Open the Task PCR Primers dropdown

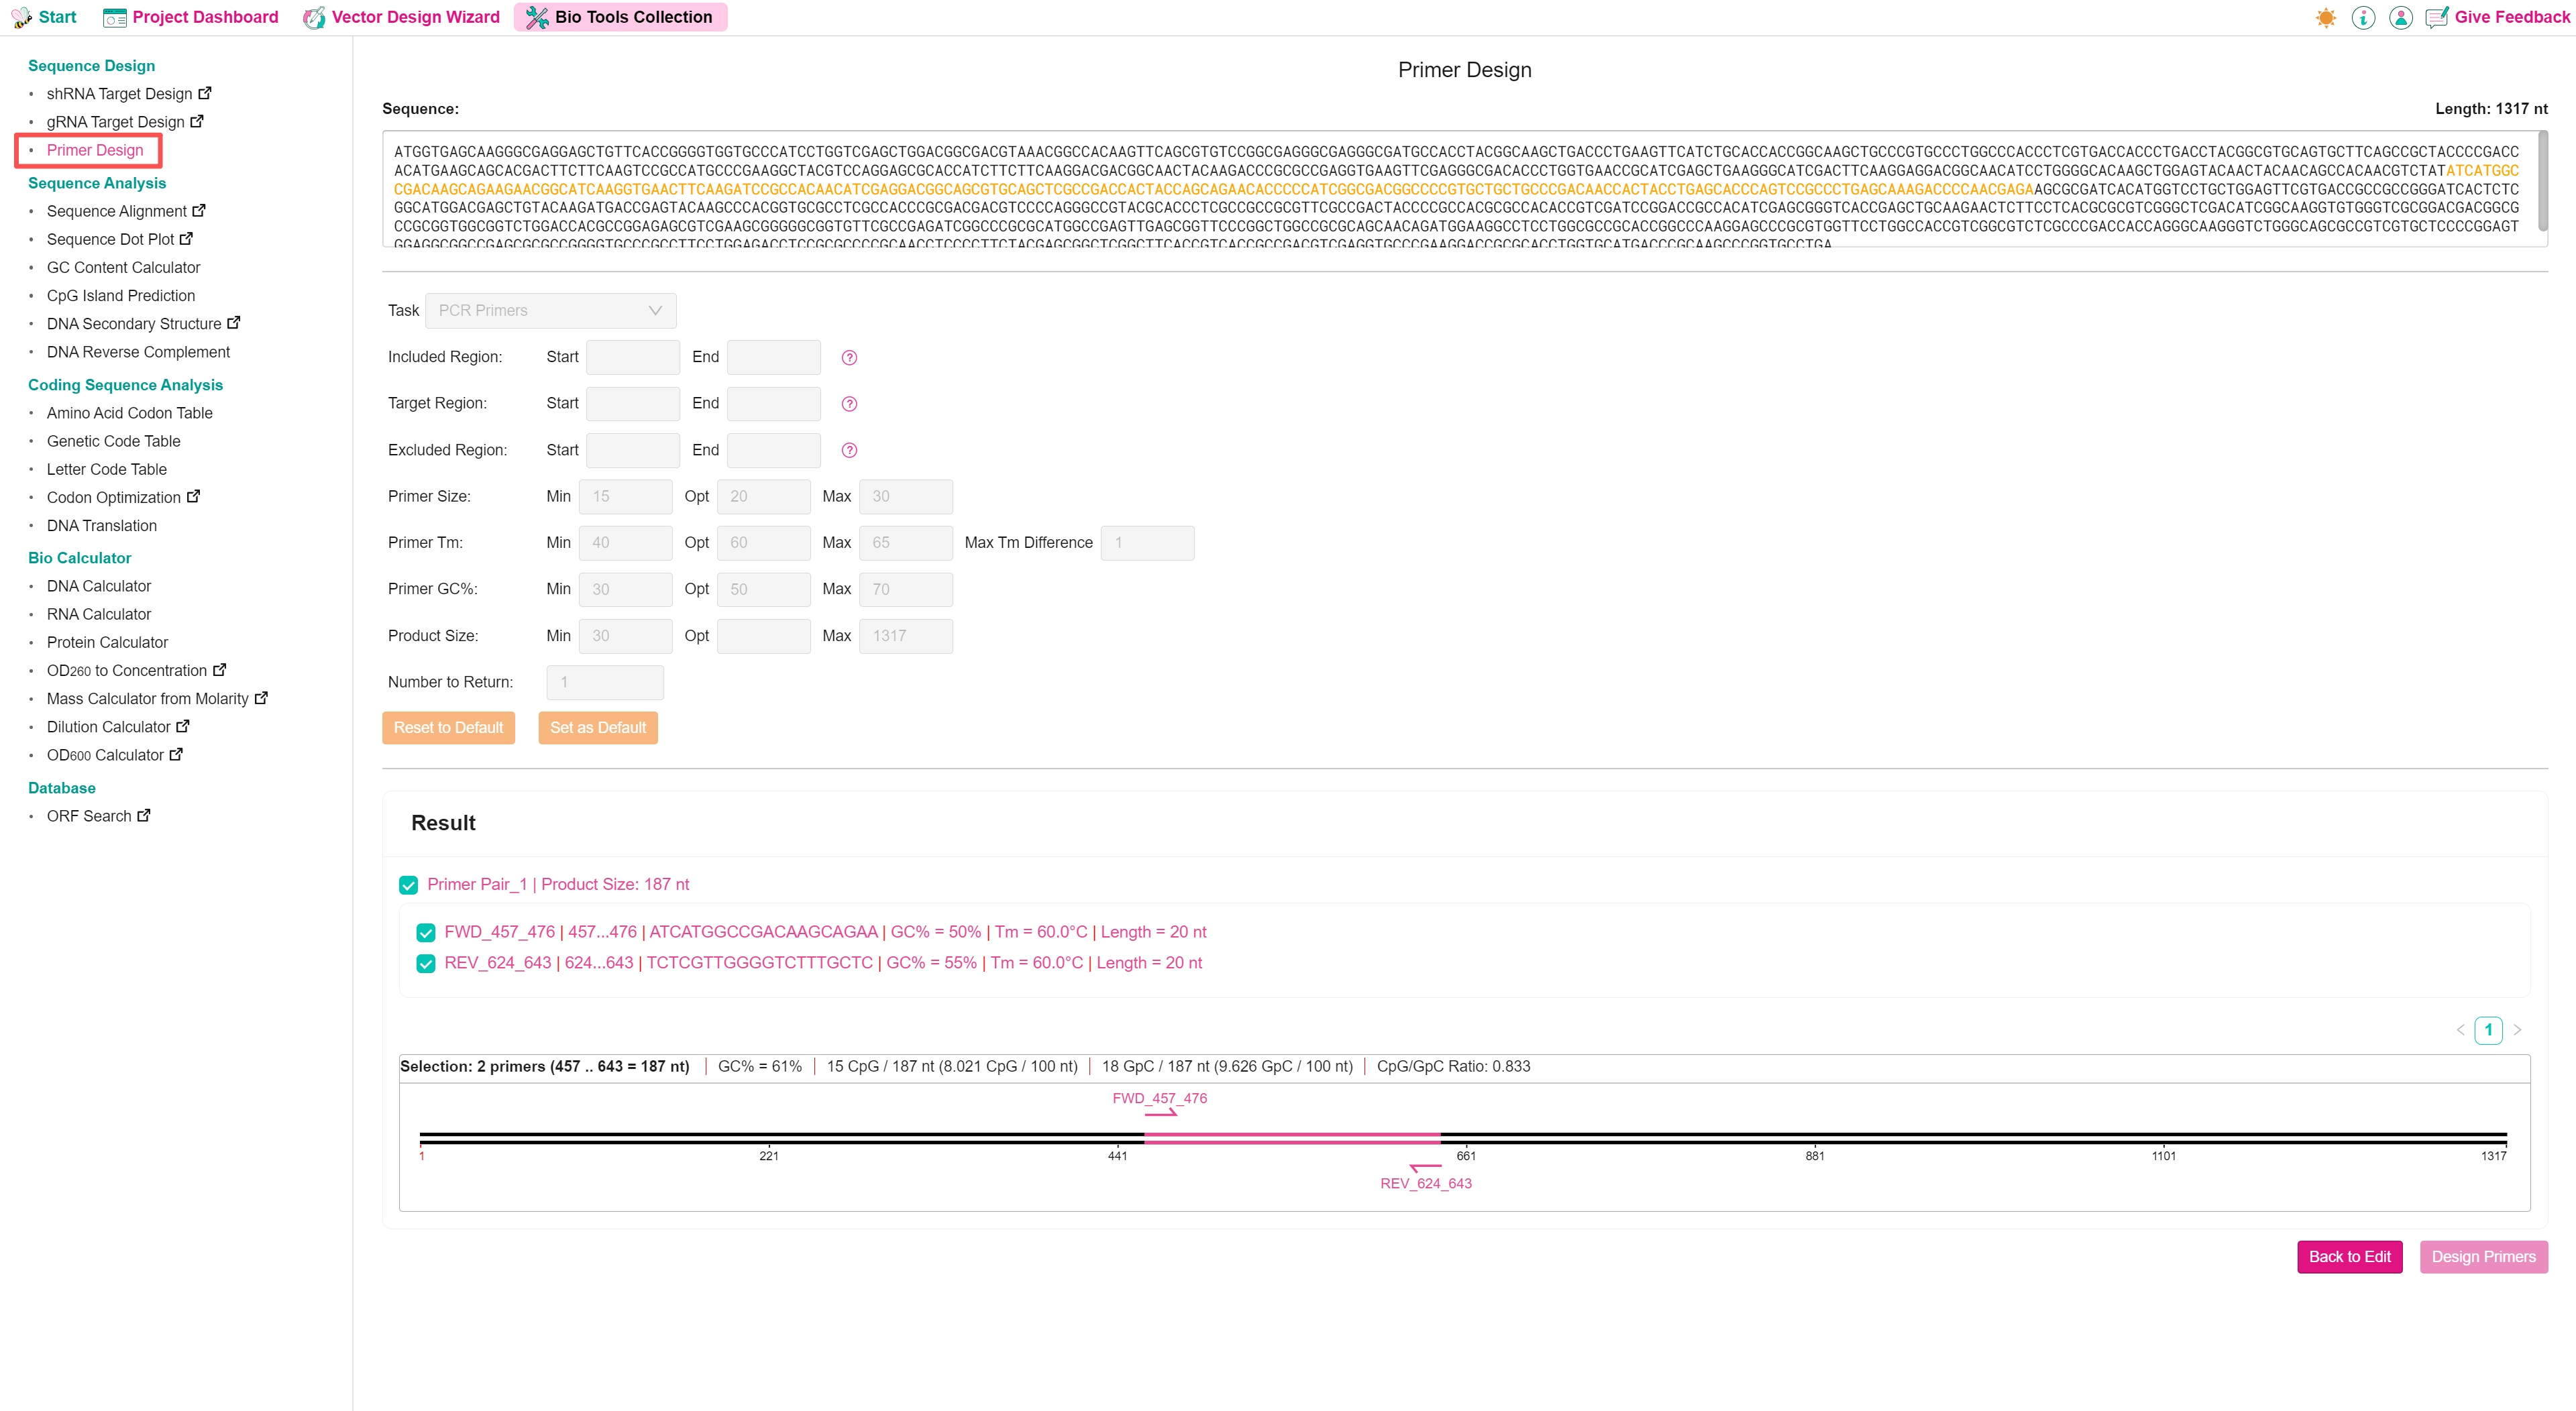550,310
